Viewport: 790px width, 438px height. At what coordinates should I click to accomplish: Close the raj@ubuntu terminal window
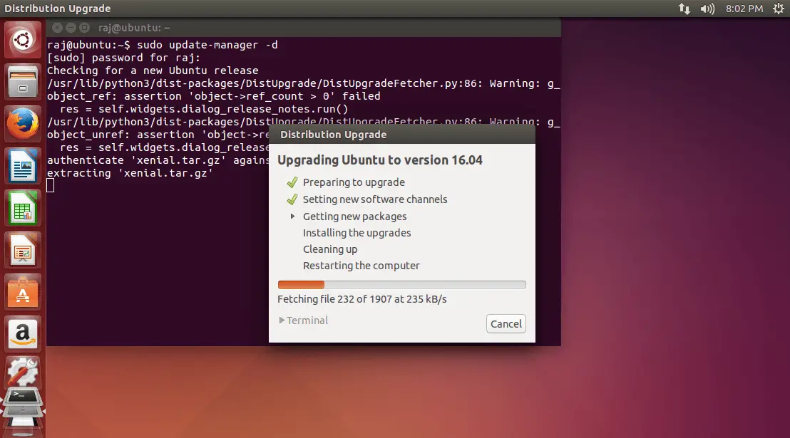tap(58, 28)
